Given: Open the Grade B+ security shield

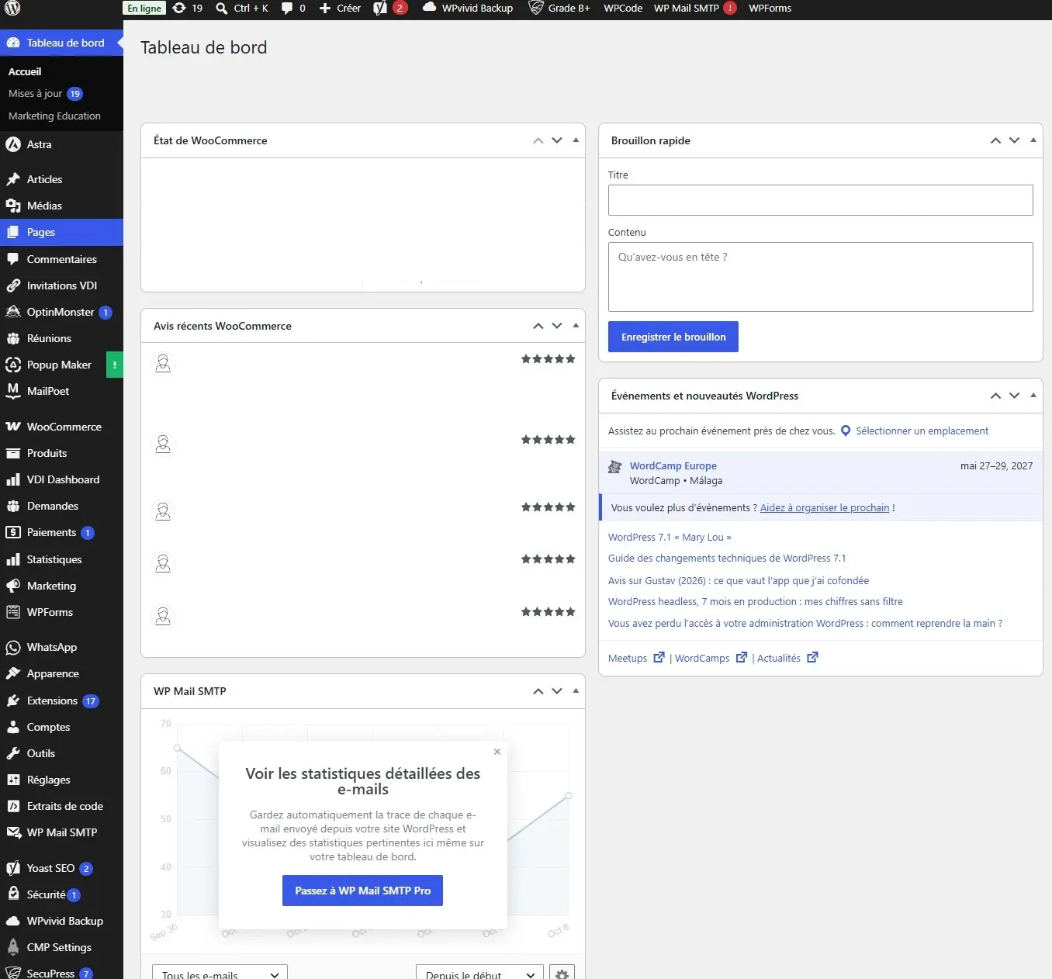Looking at the screenshot, I should point(559,9).
